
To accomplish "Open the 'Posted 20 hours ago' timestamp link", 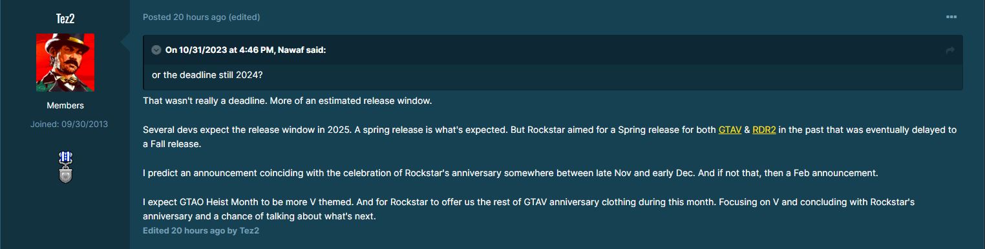I will 184,17.
